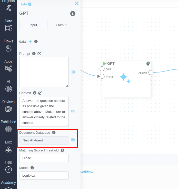The image size is (178, 189).
Task: Open Devices IoT section
Action: tap(8, 106)
